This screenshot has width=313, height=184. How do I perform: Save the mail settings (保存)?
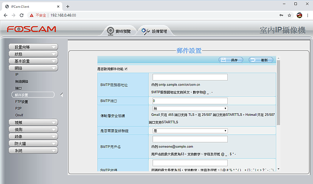(231, 60)
